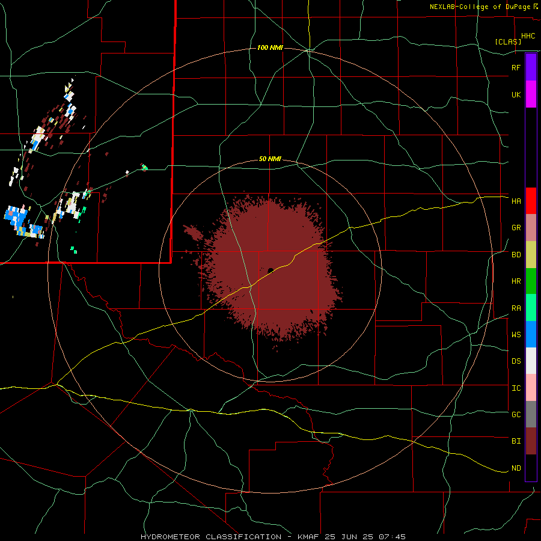Click the Hydrometeor Classification KMAF timestamp caption

point(274,537)
